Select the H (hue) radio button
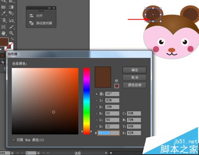199x155 pixels. click(x=97, y=94)
